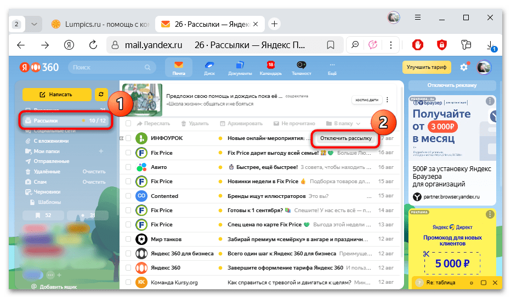Image resolution: width=511 pixels, height=298 pixels.
Task: Show more services with Ещё
Action: pyautogui.click(x=332, y=68)
